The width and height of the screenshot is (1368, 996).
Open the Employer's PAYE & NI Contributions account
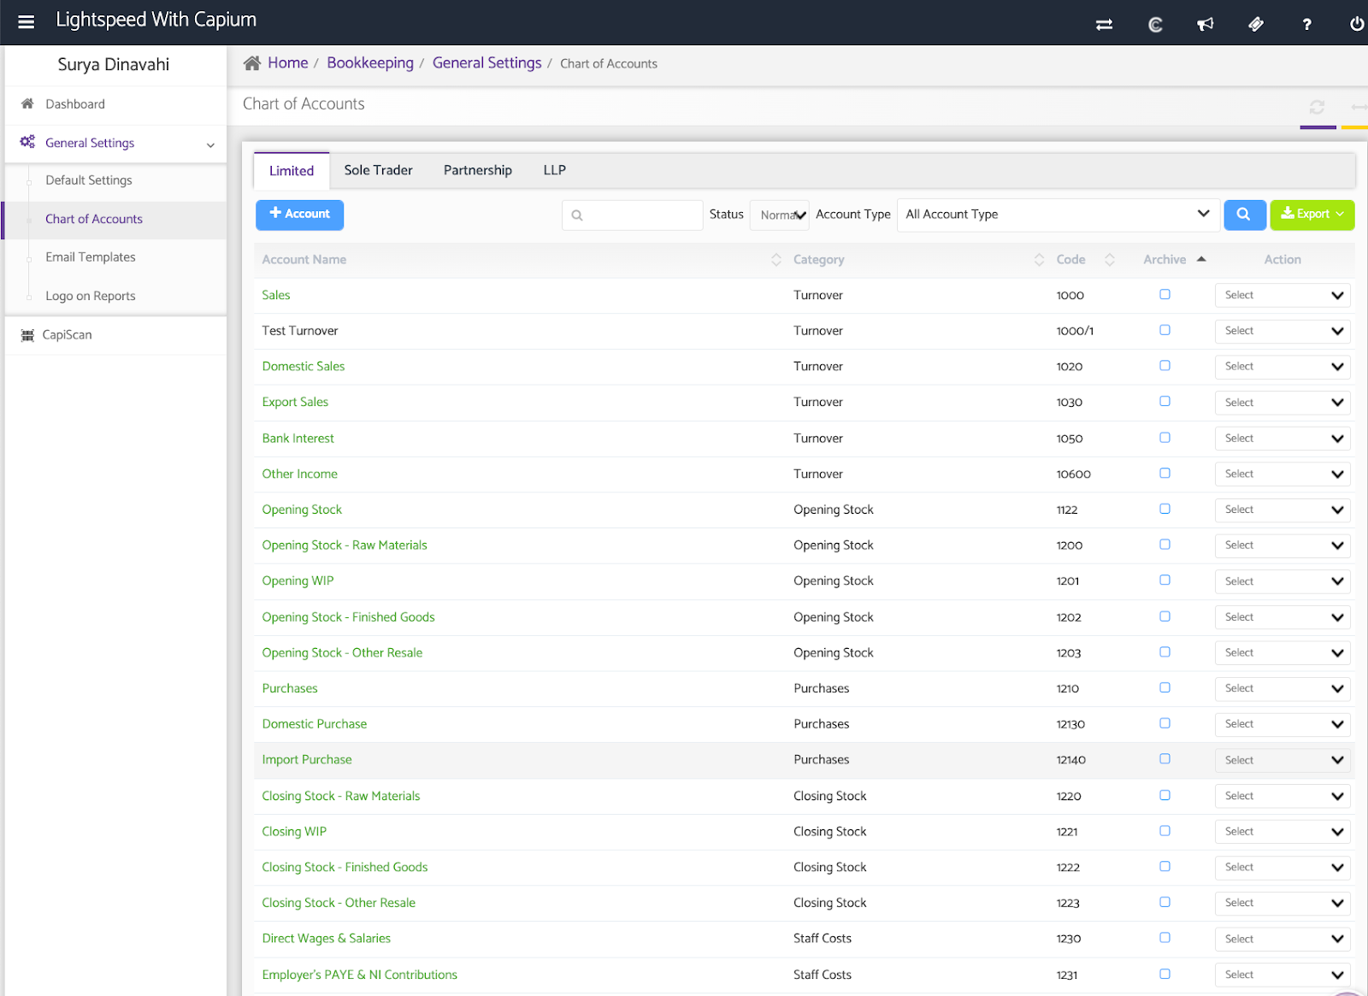tap(360, 975)
